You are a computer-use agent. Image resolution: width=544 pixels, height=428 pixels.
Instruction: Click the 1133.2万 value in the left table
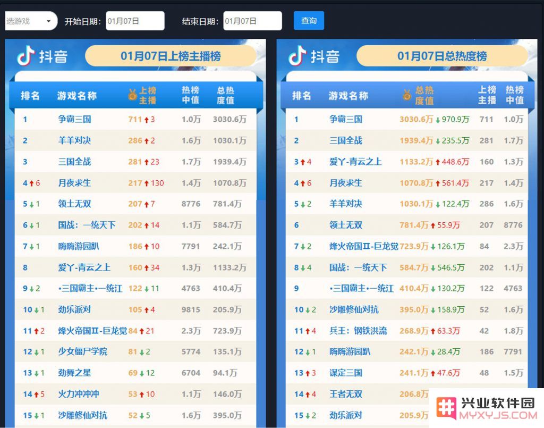pos(229,267)
